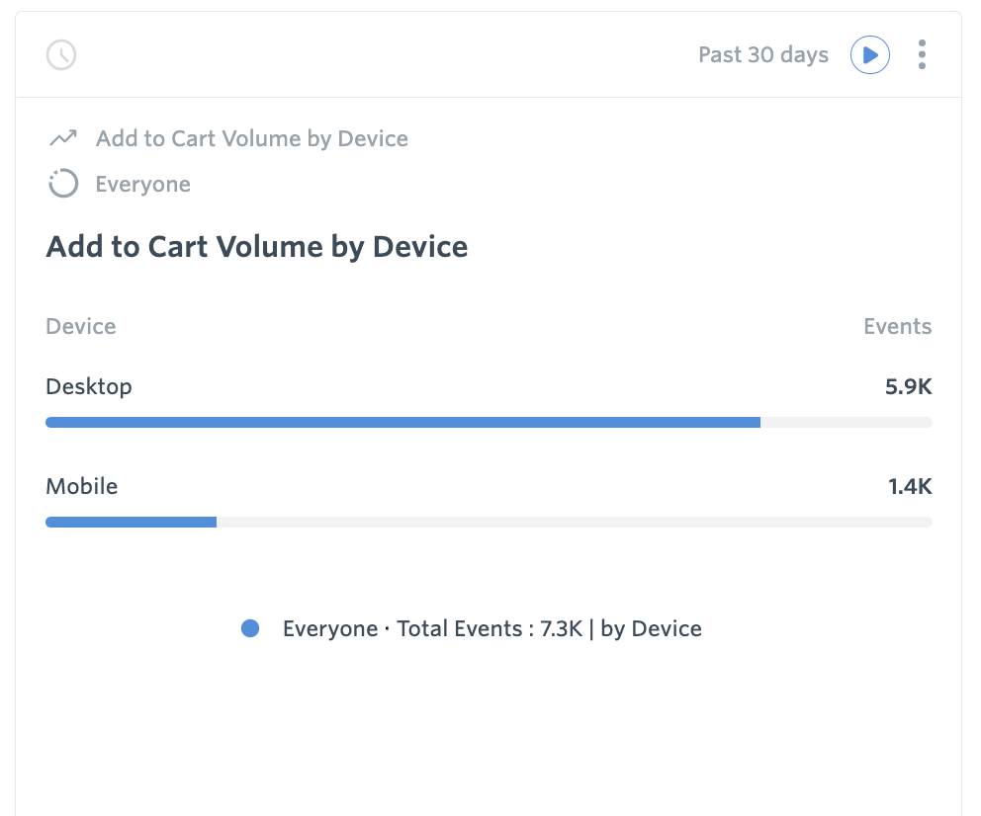This screenshot has height=816, width=981.
Task: Click the trend line chart icon
Action: point(62,138)
